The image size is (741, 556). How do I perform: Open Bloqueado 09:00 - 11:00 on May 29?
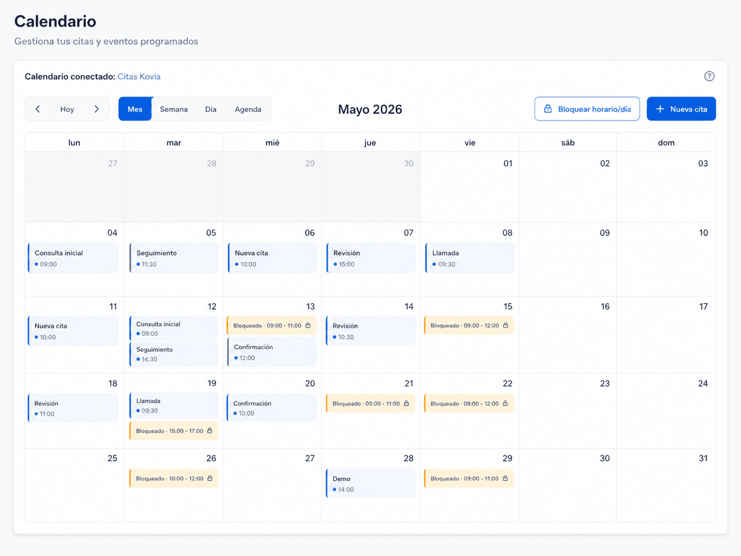pyautogui.click(x=469, y=479)
